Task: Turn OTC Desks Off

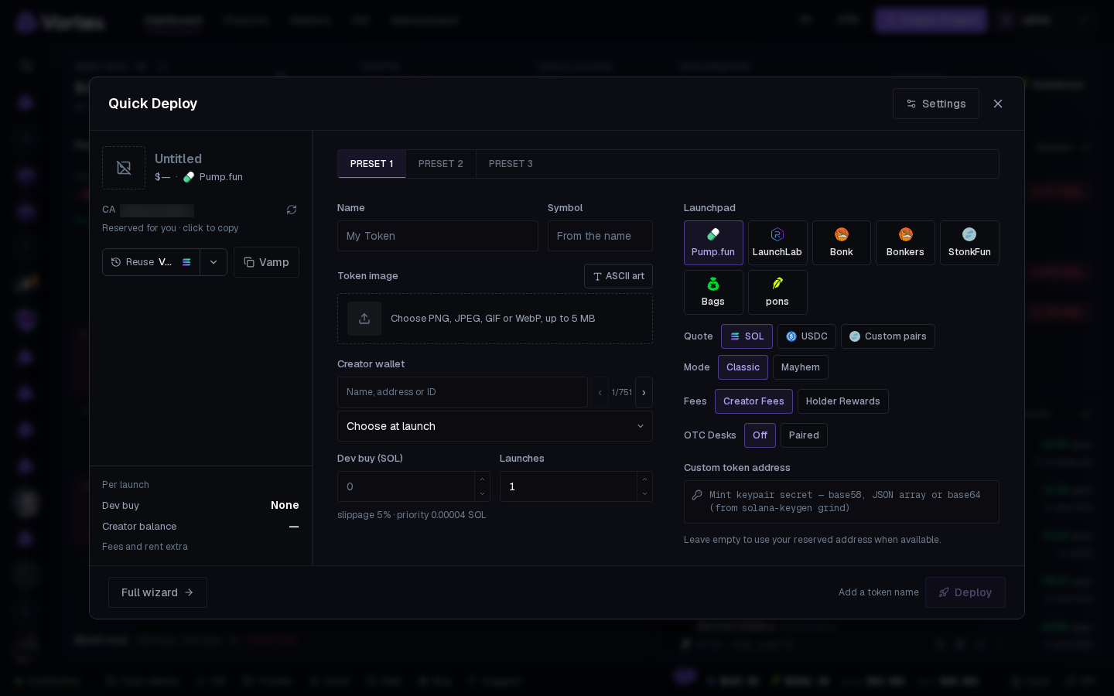Action: click(x=760, y=435)
